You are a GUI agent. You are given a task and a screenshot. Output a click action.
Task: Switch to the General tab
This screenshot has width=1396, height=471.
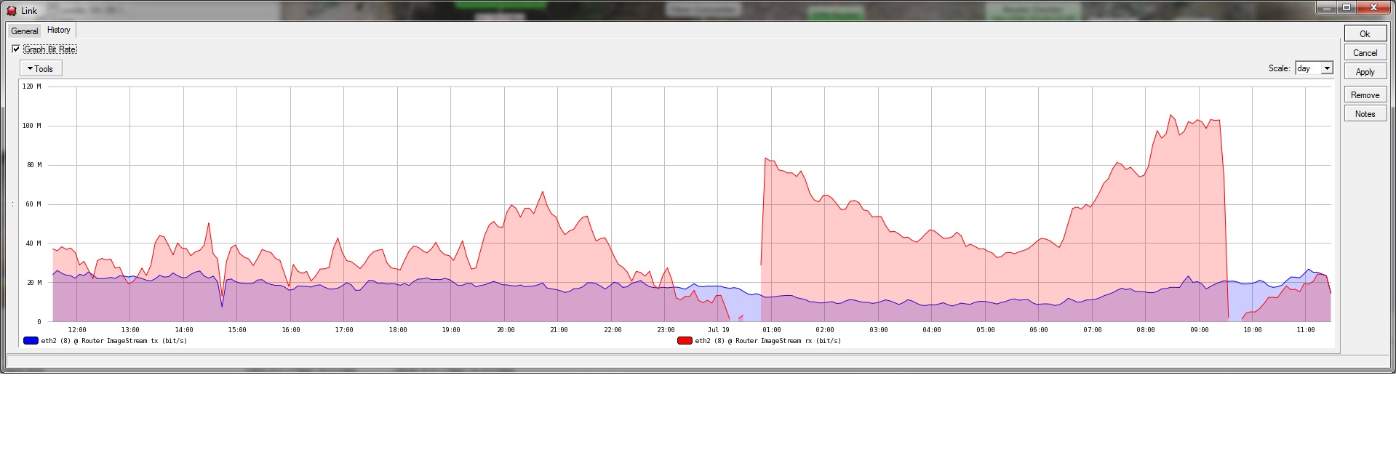pyautogui.click(x=25, y=31)
